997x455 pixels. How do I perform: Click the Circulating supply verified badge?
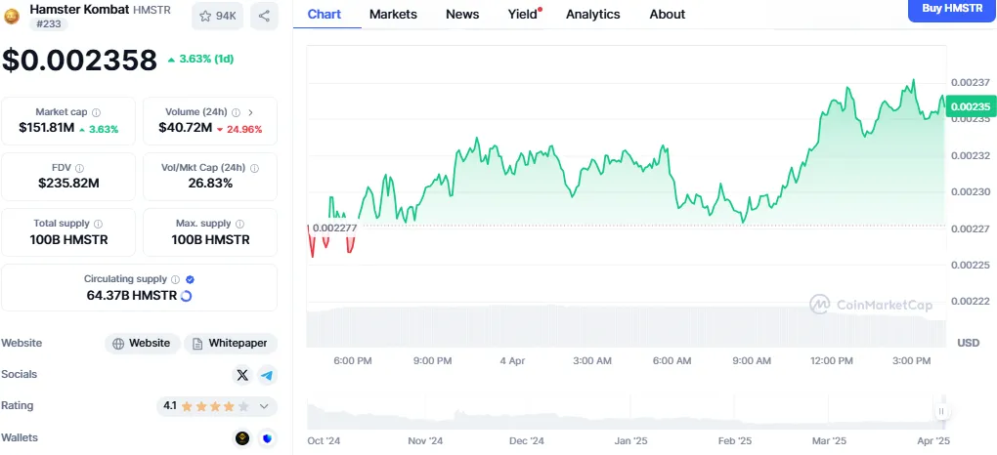click(x=190, y=279)
